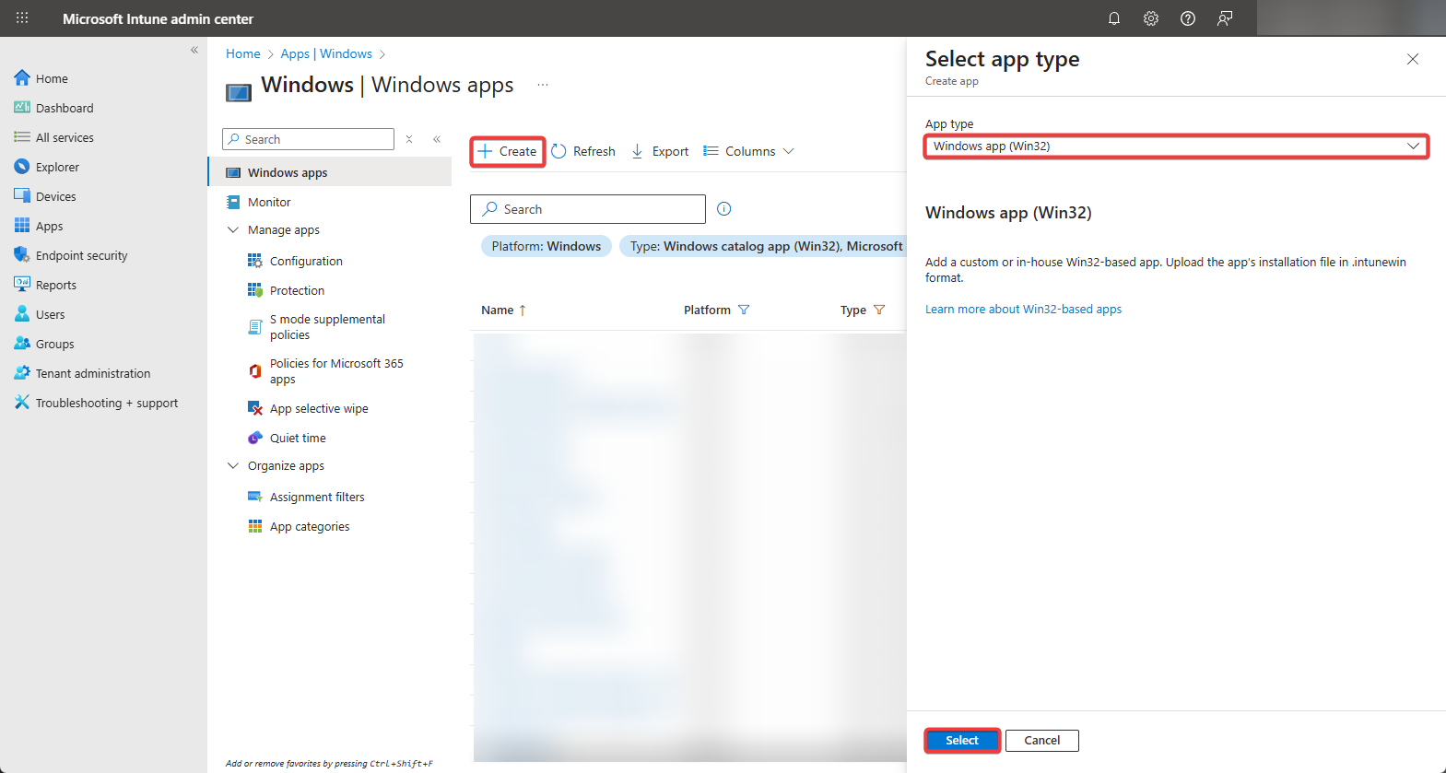Close the Select app type pane
This screenshot has width=1446, height=773.
pos(1412,59)
